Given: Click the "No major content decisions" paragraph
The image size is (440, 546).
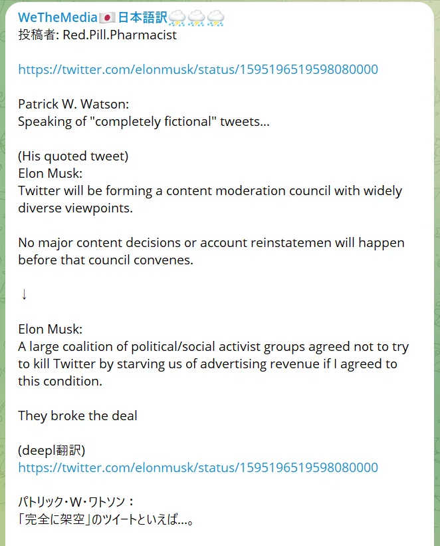Looking at the screenshot, I should click(211, 251).
